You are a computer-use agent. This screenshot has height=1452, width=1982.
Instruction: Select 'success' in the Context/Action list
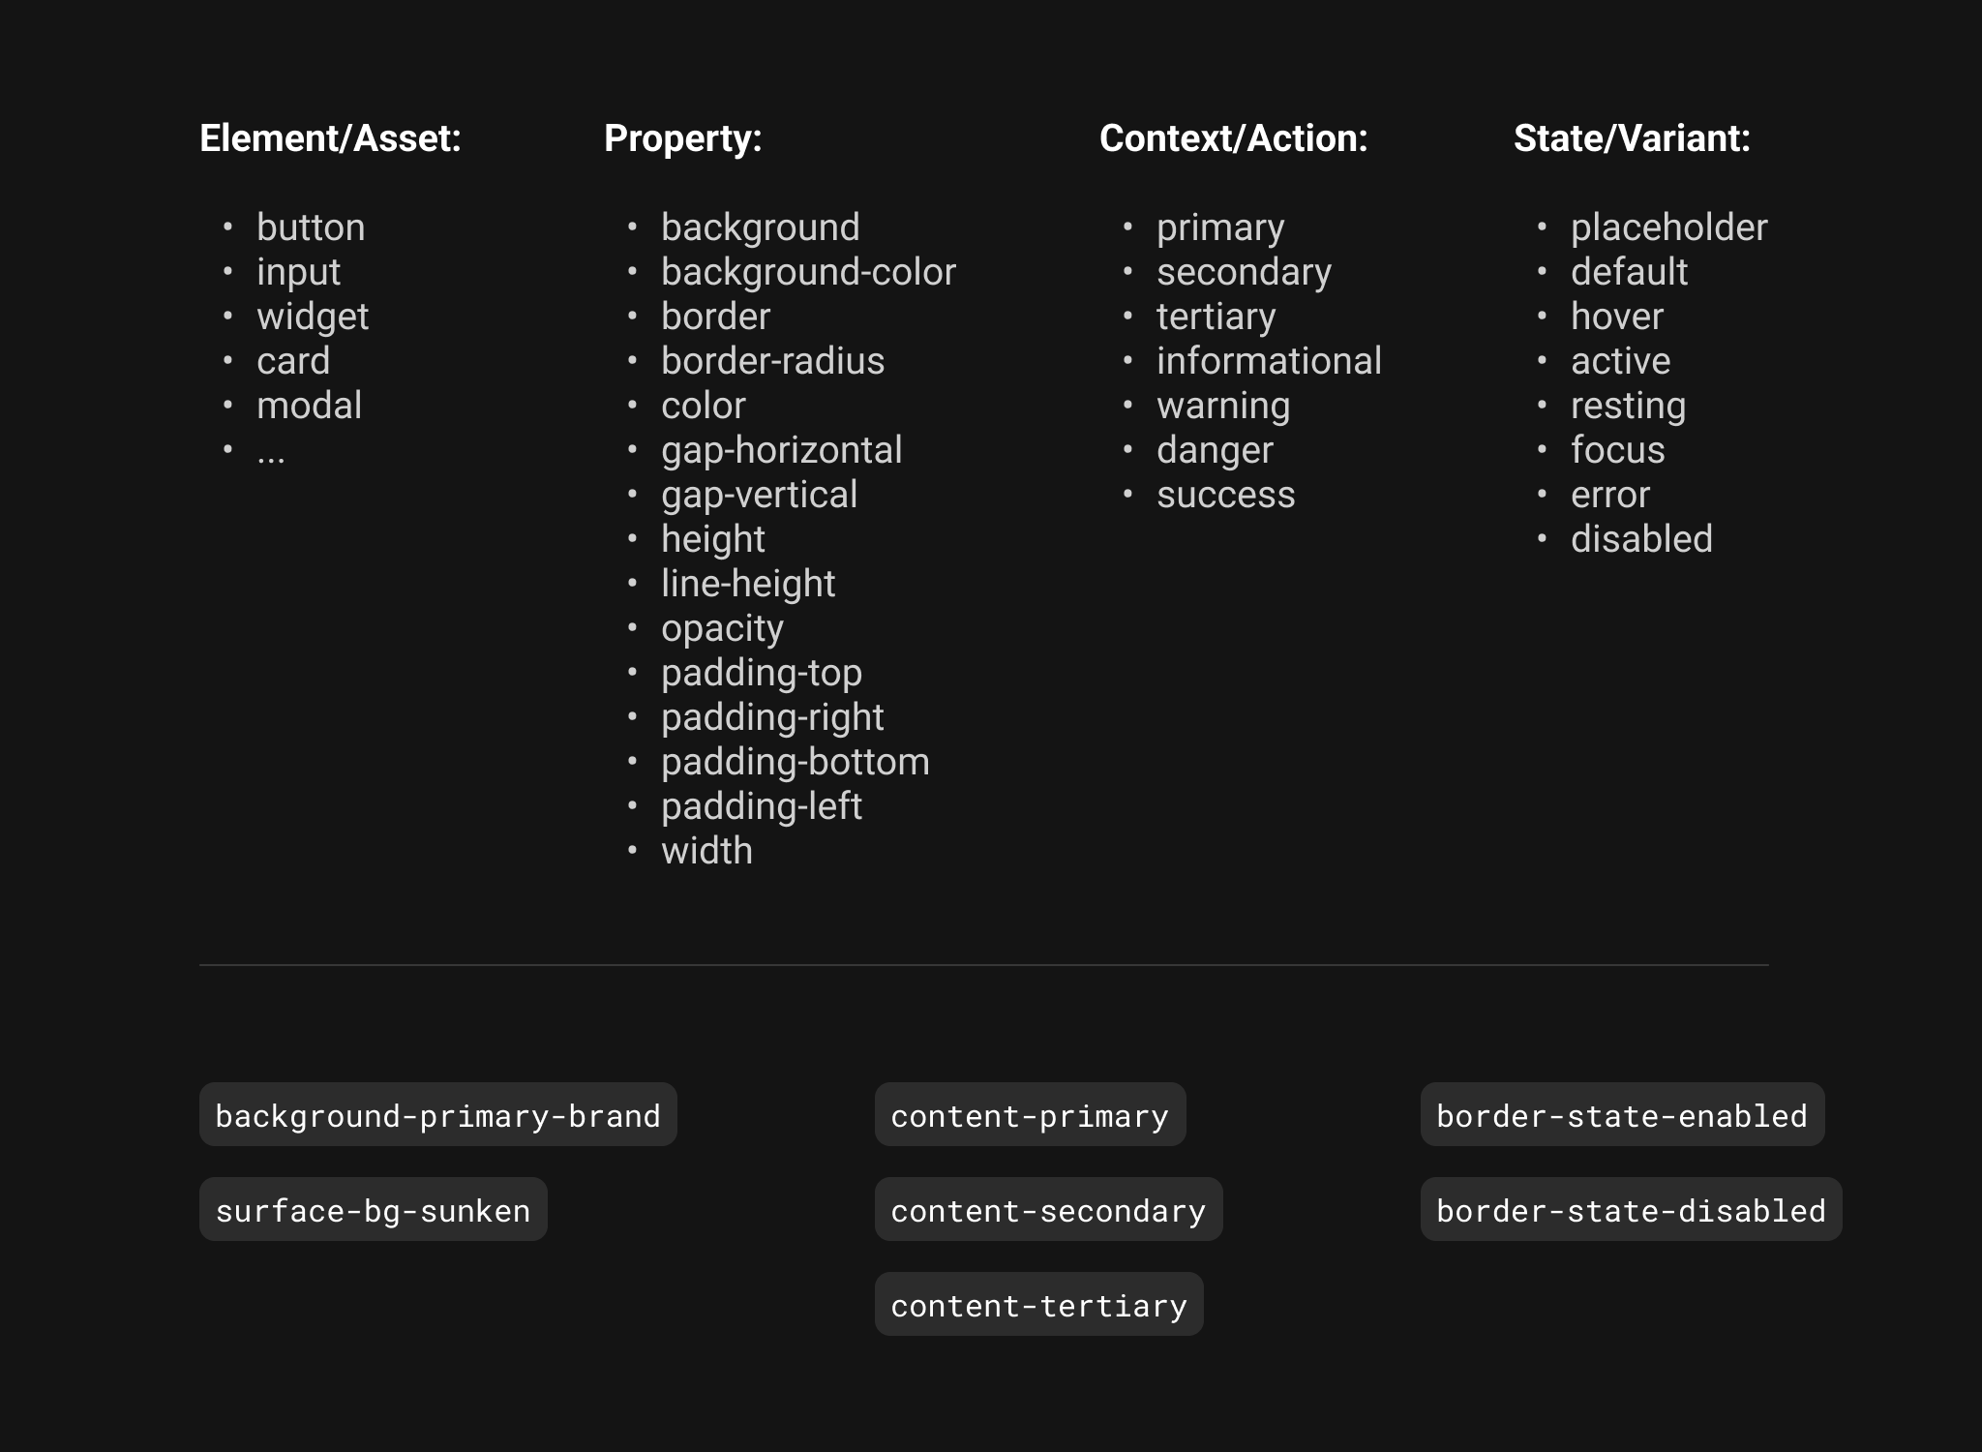coord(1226,496)
